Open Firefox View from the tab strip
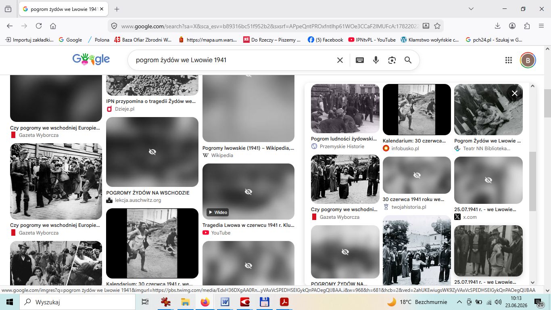This screenshot has height=310, width=551. pos(8,9)
